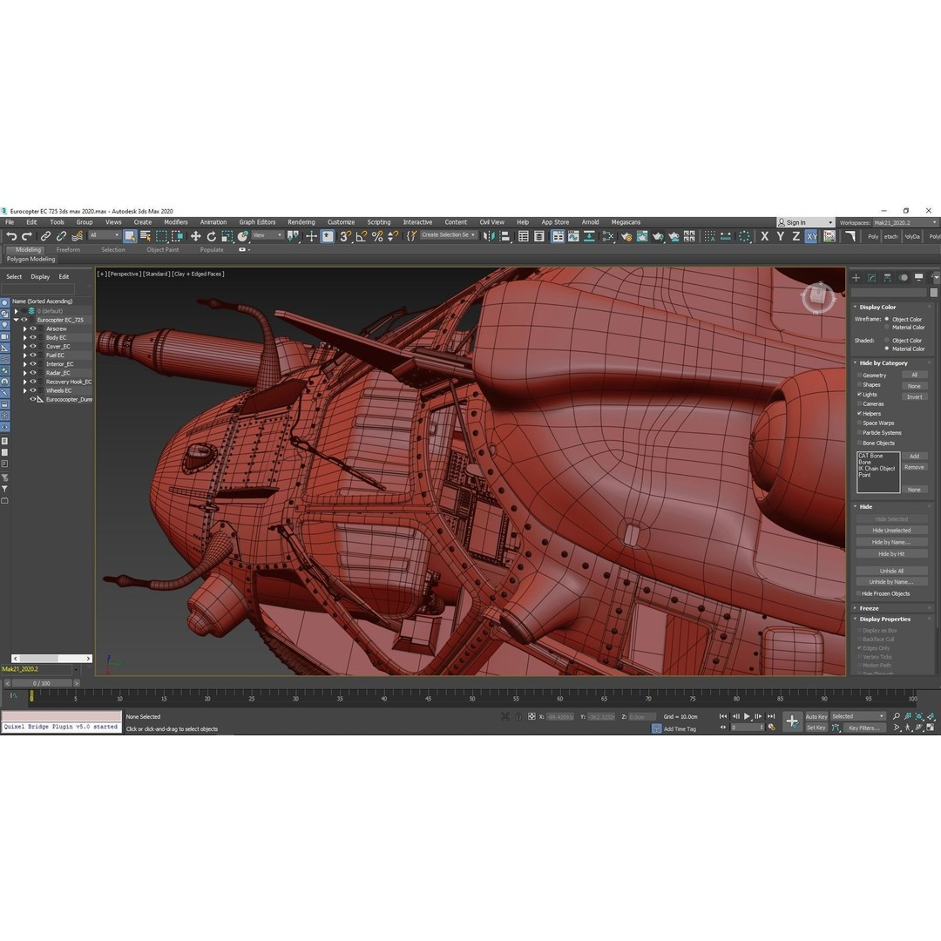
Task: Enable Hide Frozen Objects checkbox
Action: point(859,593)
